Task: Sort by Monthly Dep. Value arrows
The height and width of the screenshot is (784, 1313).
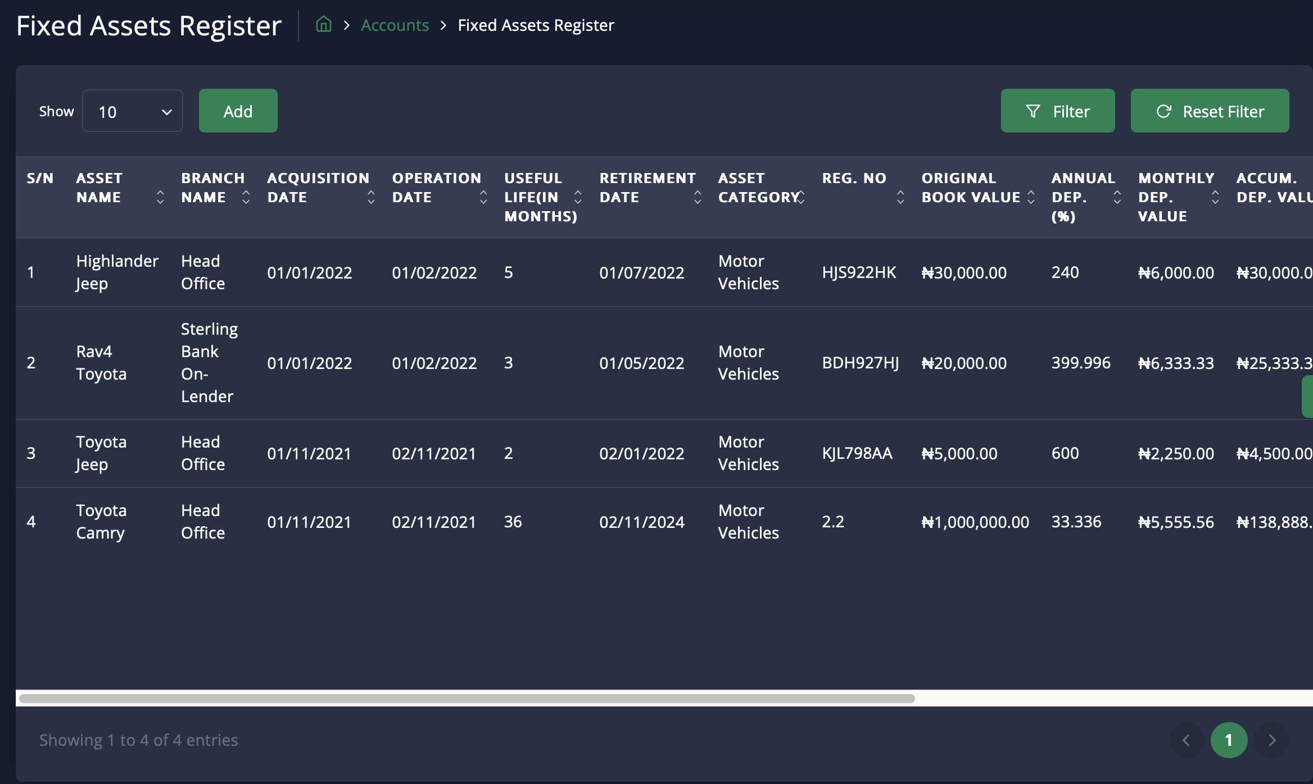Action: tap(1215, 197)
